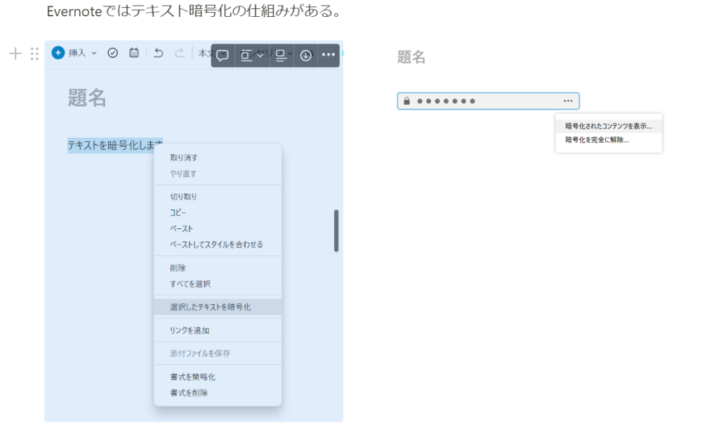
Task: Click the vertical scrollbar thumb in editor
Action: coord(336,231)
